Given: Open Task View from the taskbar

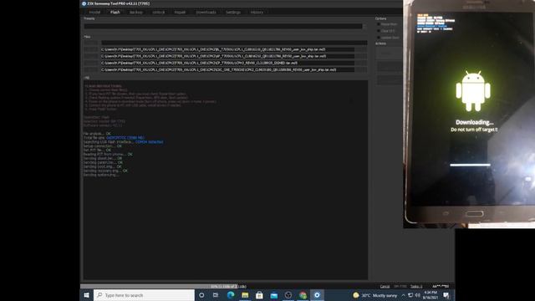Looking at the screenshot, I should 216,295.
